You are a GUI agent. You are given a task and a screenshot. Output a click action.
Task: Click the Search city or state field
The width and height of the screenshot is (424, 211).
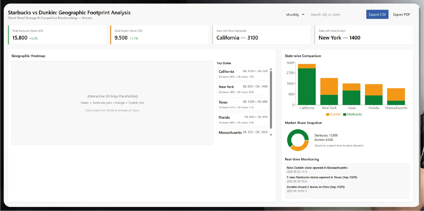click(x=336, y=15)
